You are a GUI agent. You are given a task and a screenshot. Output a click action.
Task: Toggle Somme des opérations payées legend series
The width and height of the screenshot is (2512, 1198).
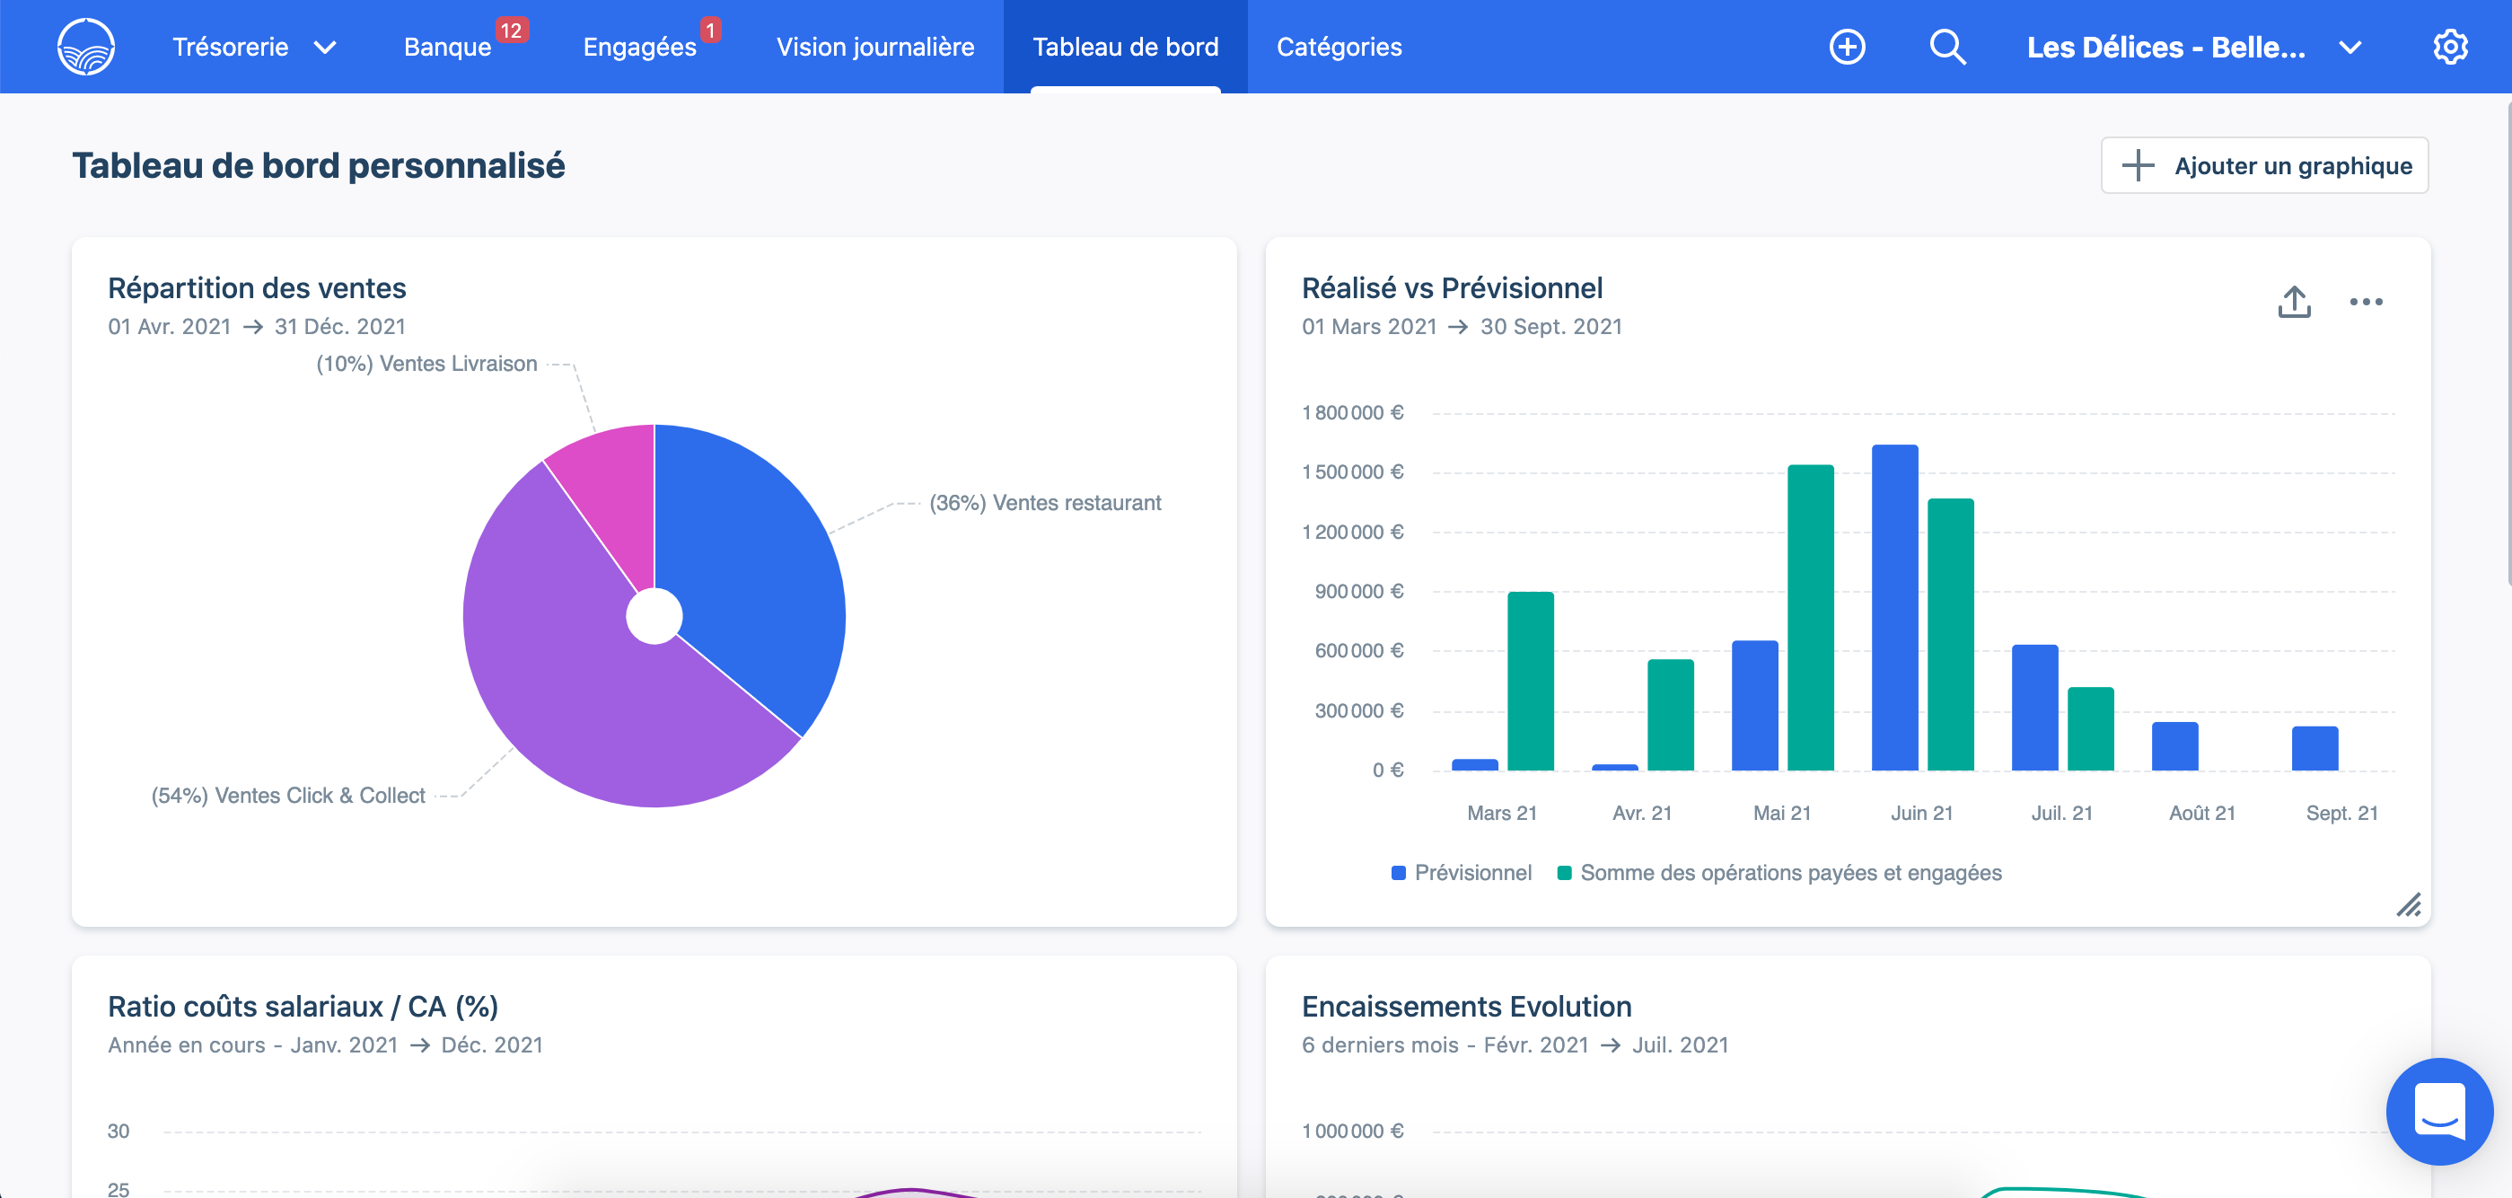coord(1779,872)
